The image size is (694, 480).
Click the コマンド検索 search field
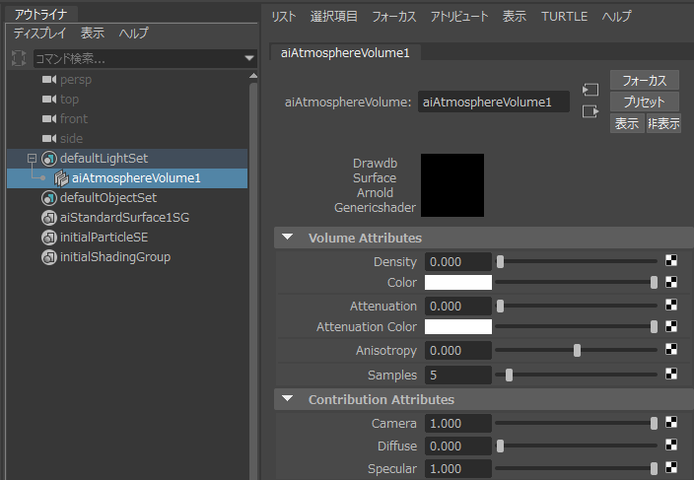click(x=139, y=58)
